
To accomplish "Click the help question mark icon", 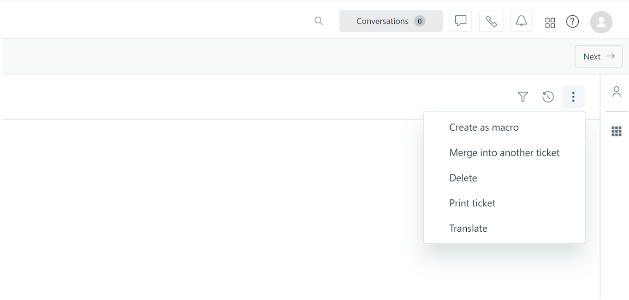I will pos(572,22).
